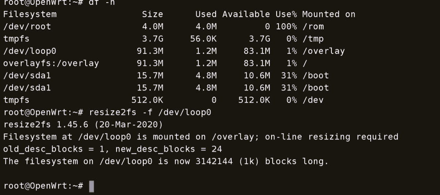Click the 3.7G size value for tmpfs
The height and width of the screenshot is (195, 440).
pos(152,39)
